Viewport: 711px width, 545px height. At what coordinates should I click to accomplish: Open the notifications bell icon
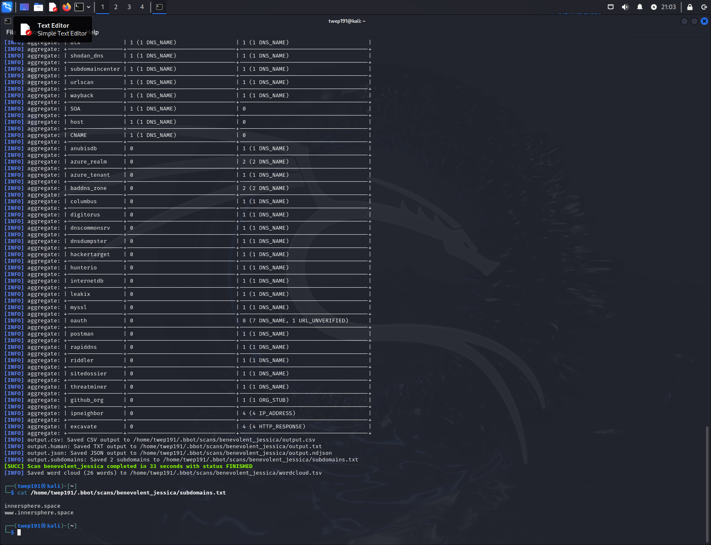[x=640, y=7]
